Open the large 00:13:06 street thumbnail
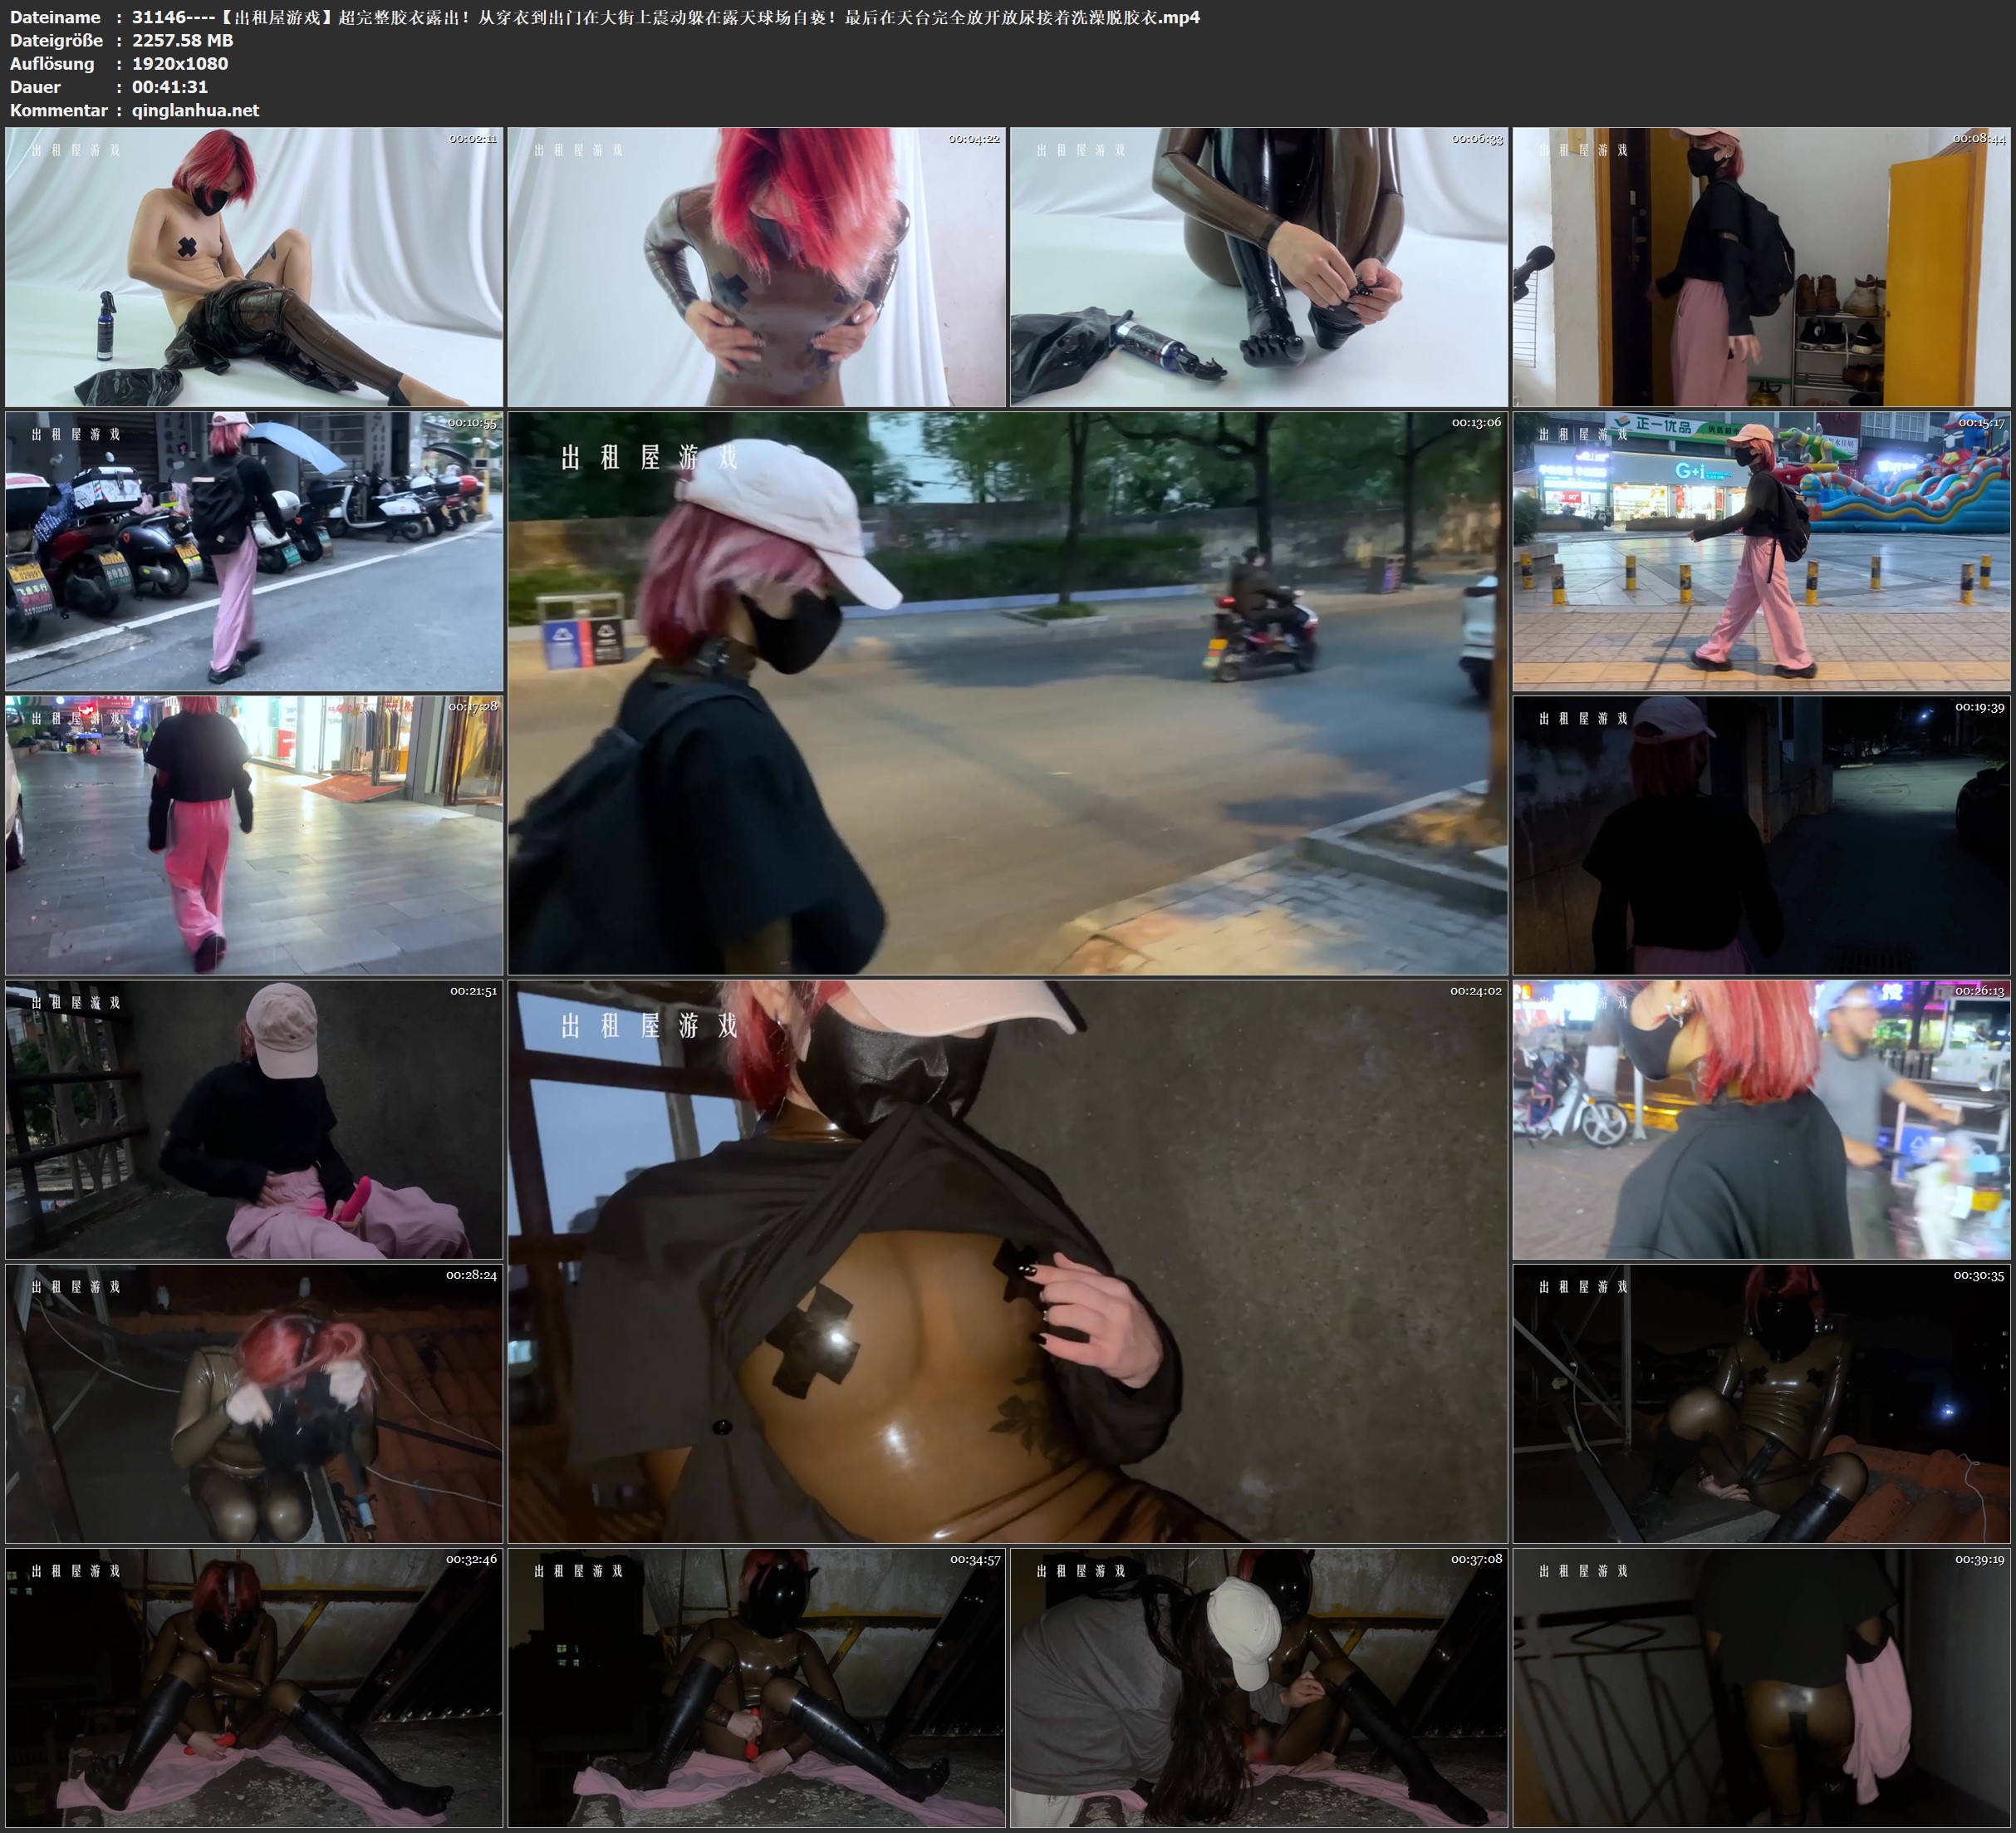 1007,692
